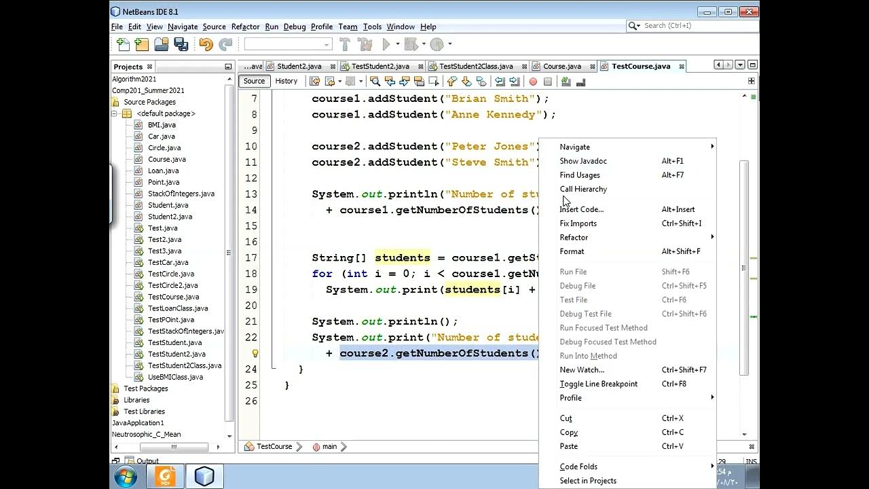Image resolution: width=869 pixels, height=489 pixels.
Task: Click the New Project toolbar icon
Action: 142,44
